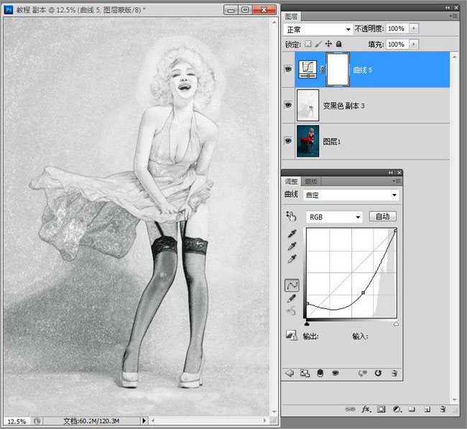Switch to the 图层 tab

click(x=291, y=17)
